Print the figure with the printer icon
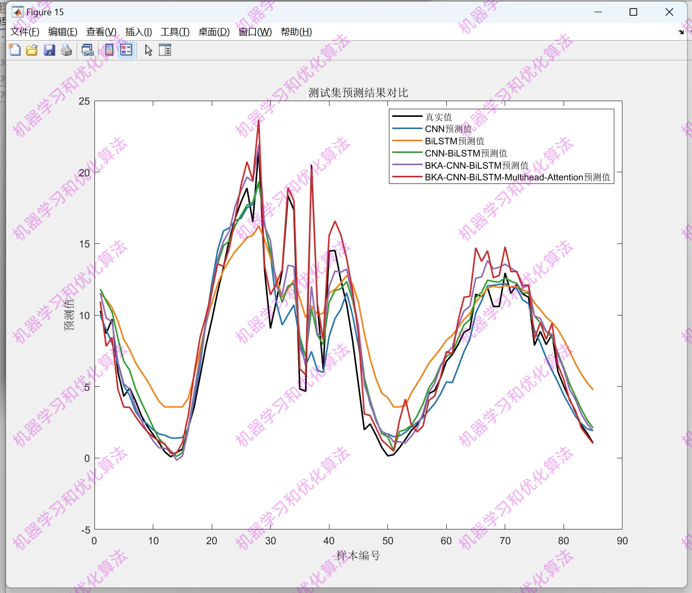This screenshot has height=593, width=692. click(x=67, y=50)
